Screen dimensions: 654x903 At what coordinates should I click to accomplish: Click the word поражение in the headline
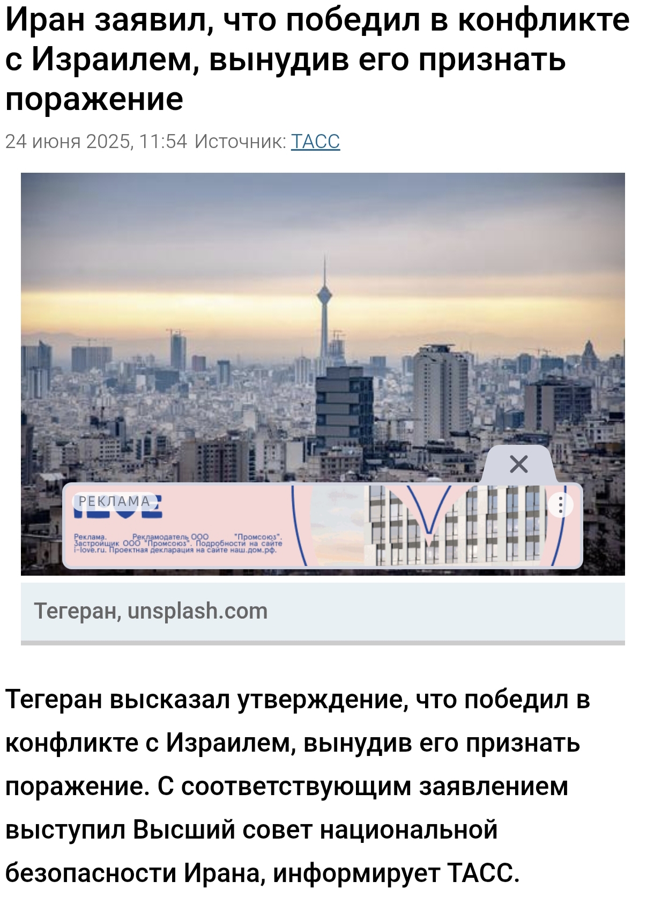coord(94,99)
